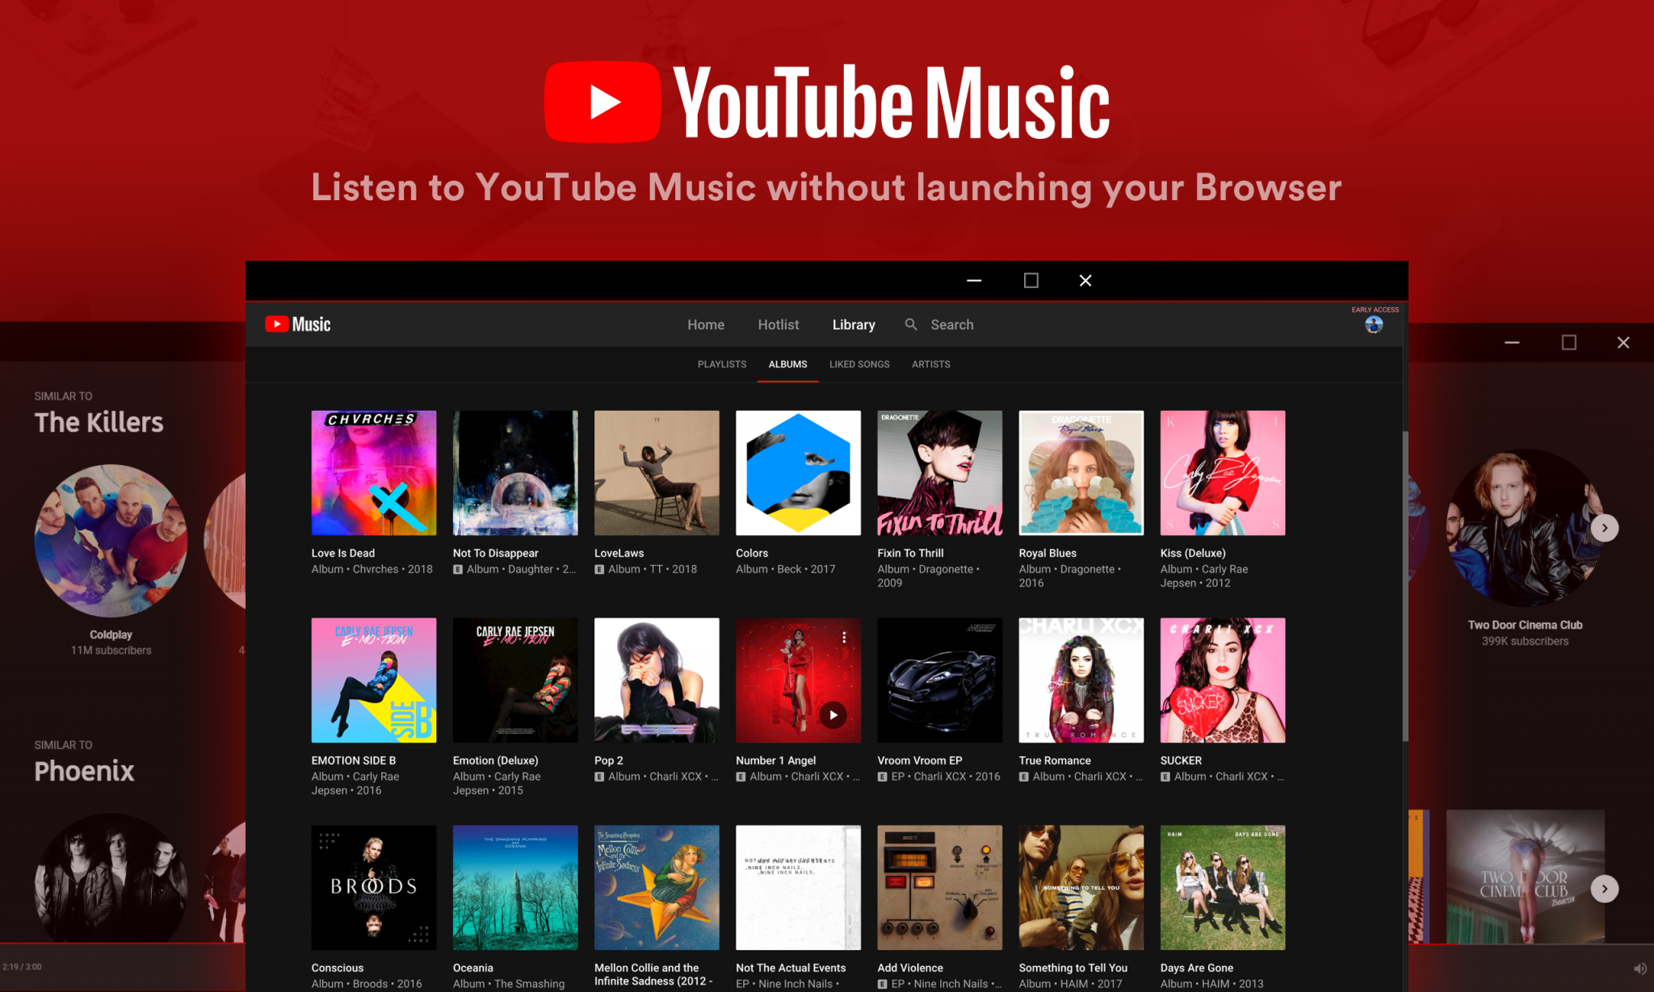Open more options on Number 1 Angel
The height and width of the screenshot is (992, 1654).
point(844,638)
